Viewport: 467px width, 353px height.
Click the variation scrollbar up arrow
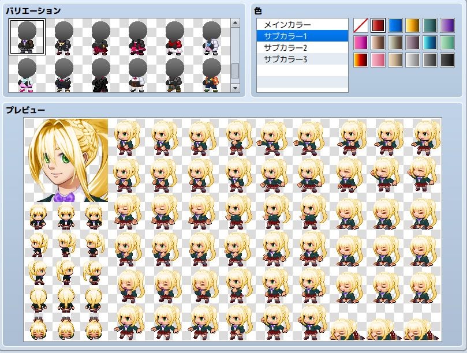click(234, 23)
